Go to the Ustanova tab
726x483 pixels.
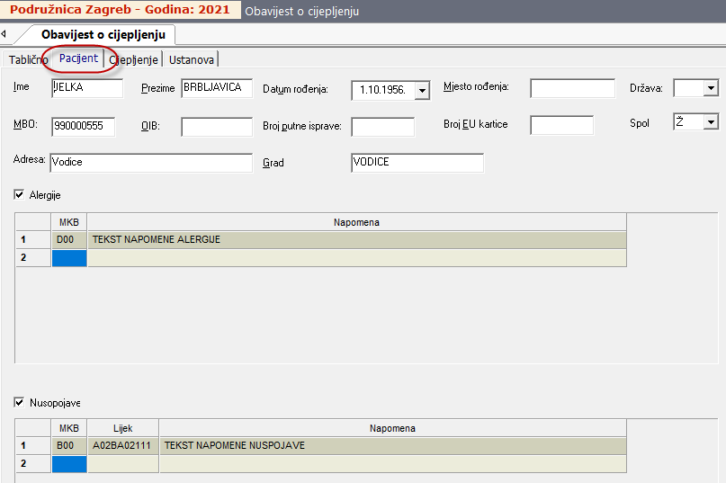click(191, 59)
